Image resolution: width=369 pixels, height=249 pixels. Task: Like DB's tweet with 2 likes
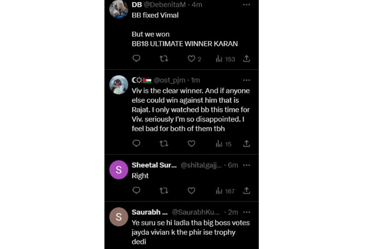tap(191, 59)
